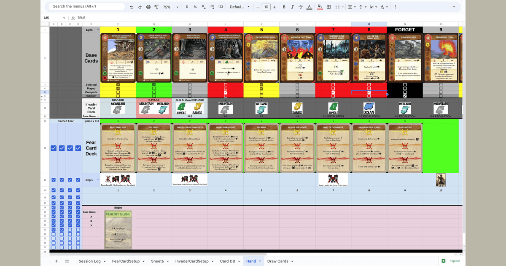Toggle Selected checkbox under card 9
The height and width of the screenshot is (266, 506).
pyautogui.click(x=441, y=84)
